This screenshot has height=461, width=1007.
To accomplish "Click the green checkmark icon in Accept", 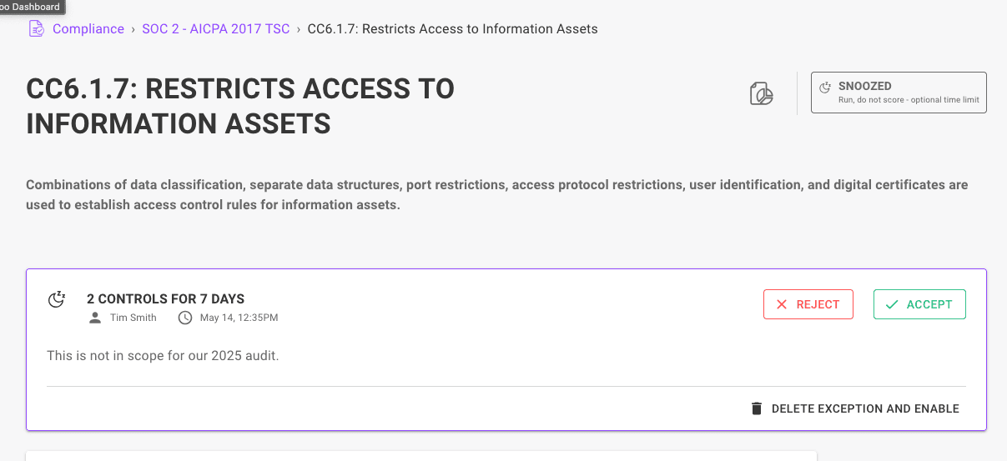I will 892,304.
